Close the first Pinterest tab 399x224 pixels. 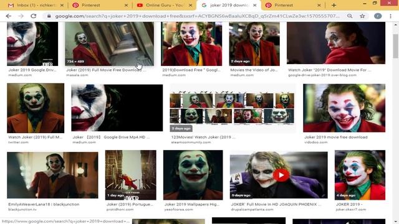click(x=126, y=5)
